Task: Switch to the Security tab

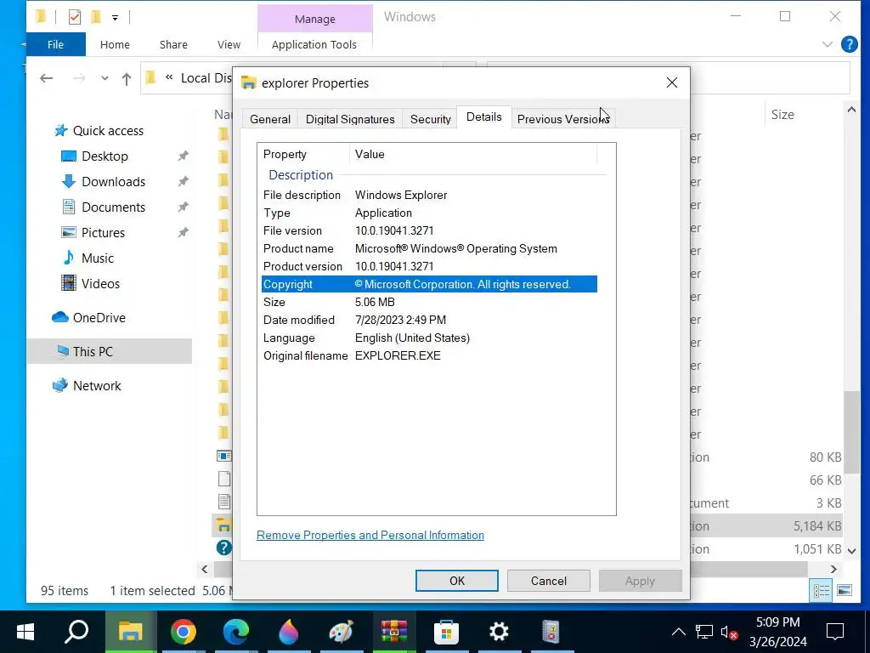Action: pos(431,119)
